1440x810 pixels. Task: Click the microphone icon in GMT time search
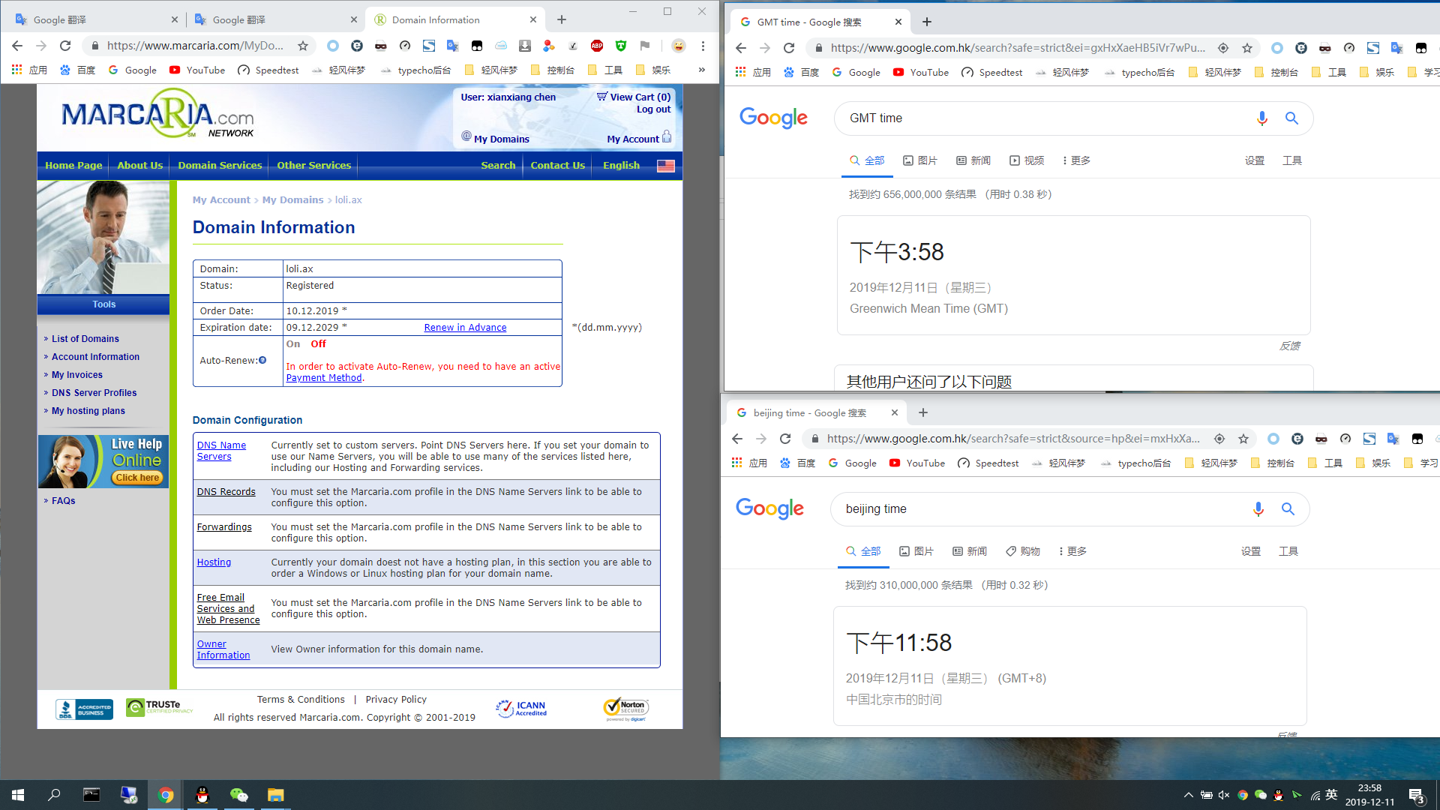[x=1261, y=118]
